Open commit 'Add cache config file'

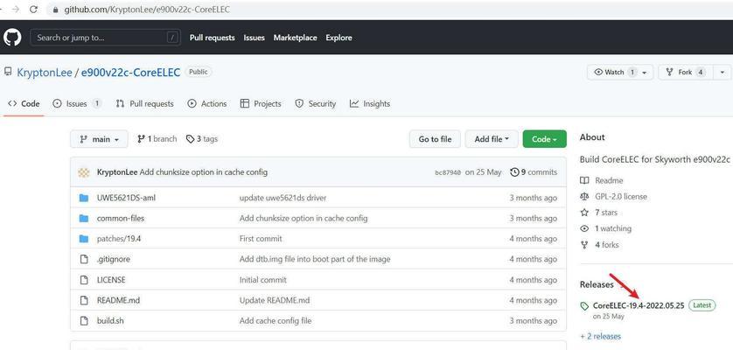pyautogui.click(x=276, y=321)
